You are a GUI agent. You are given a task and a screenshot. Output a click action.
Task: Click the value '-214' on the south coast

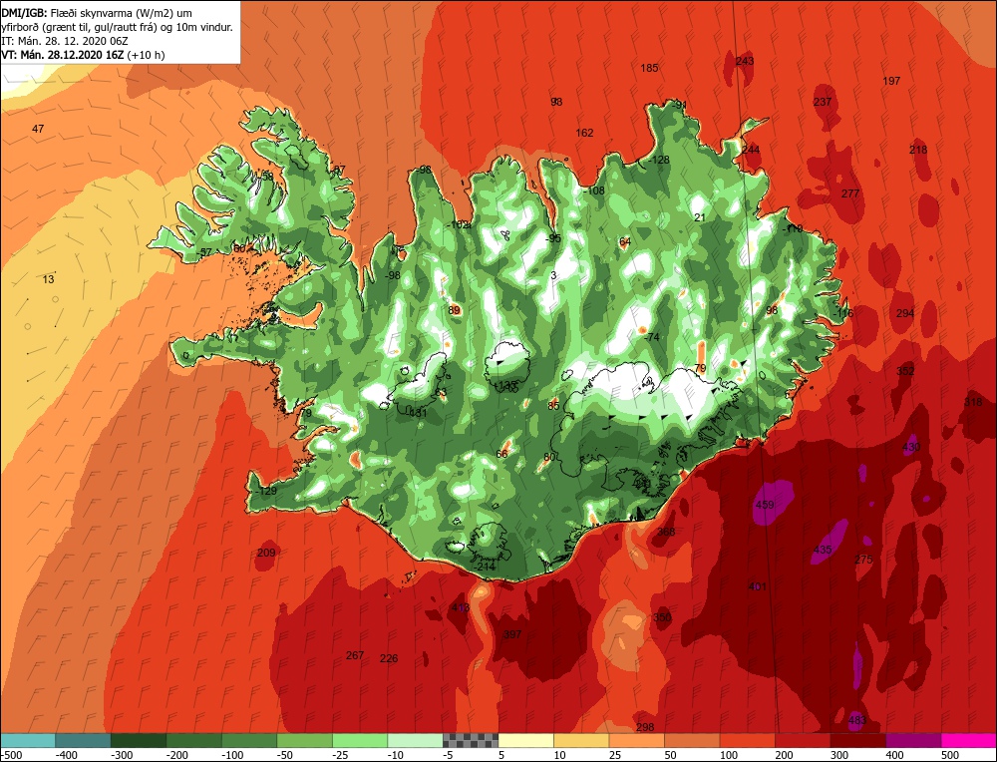click(485, 567)
